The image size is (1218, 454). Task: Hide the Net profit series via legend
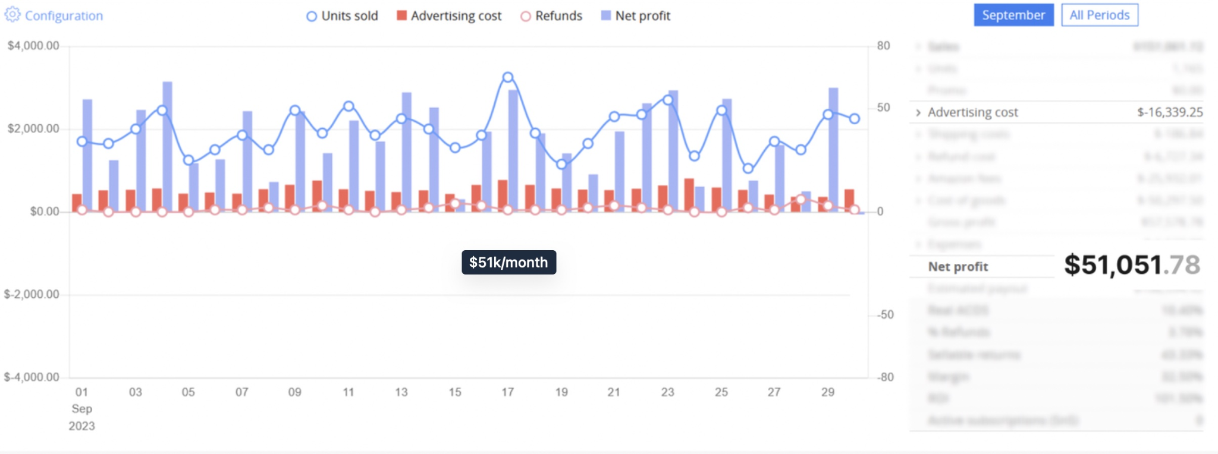coord(606,15)
